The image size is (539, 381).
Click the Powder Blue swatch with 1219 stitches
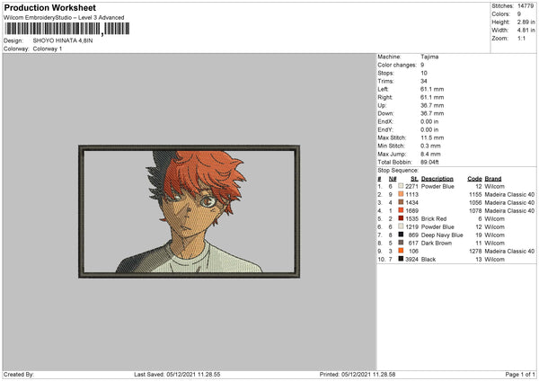[401, 226]
